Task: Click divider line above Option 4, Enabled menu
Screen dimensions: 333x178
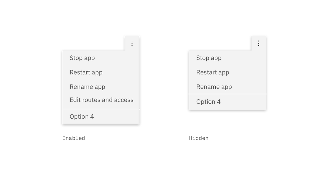Action: (x=101, y=109)
